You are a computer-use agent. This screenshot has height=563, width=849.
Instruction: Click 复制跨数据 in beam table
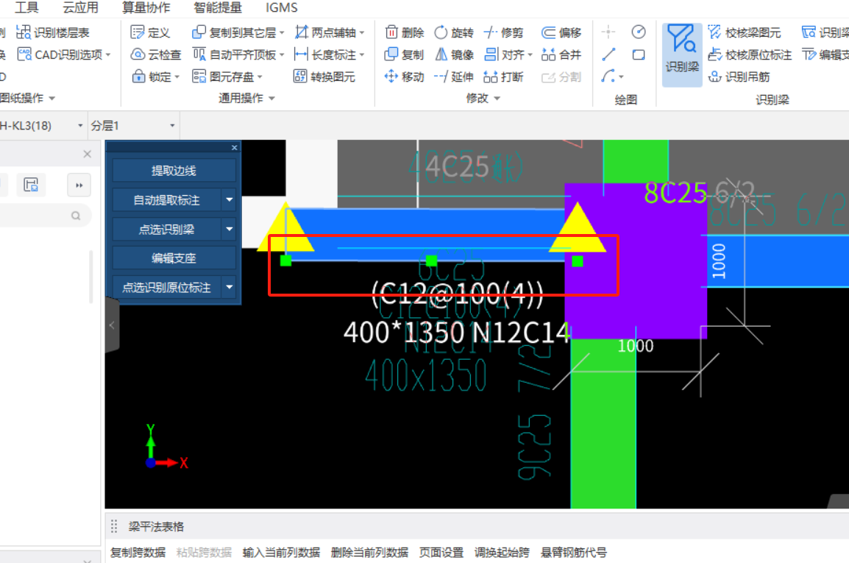coord(138,552)
